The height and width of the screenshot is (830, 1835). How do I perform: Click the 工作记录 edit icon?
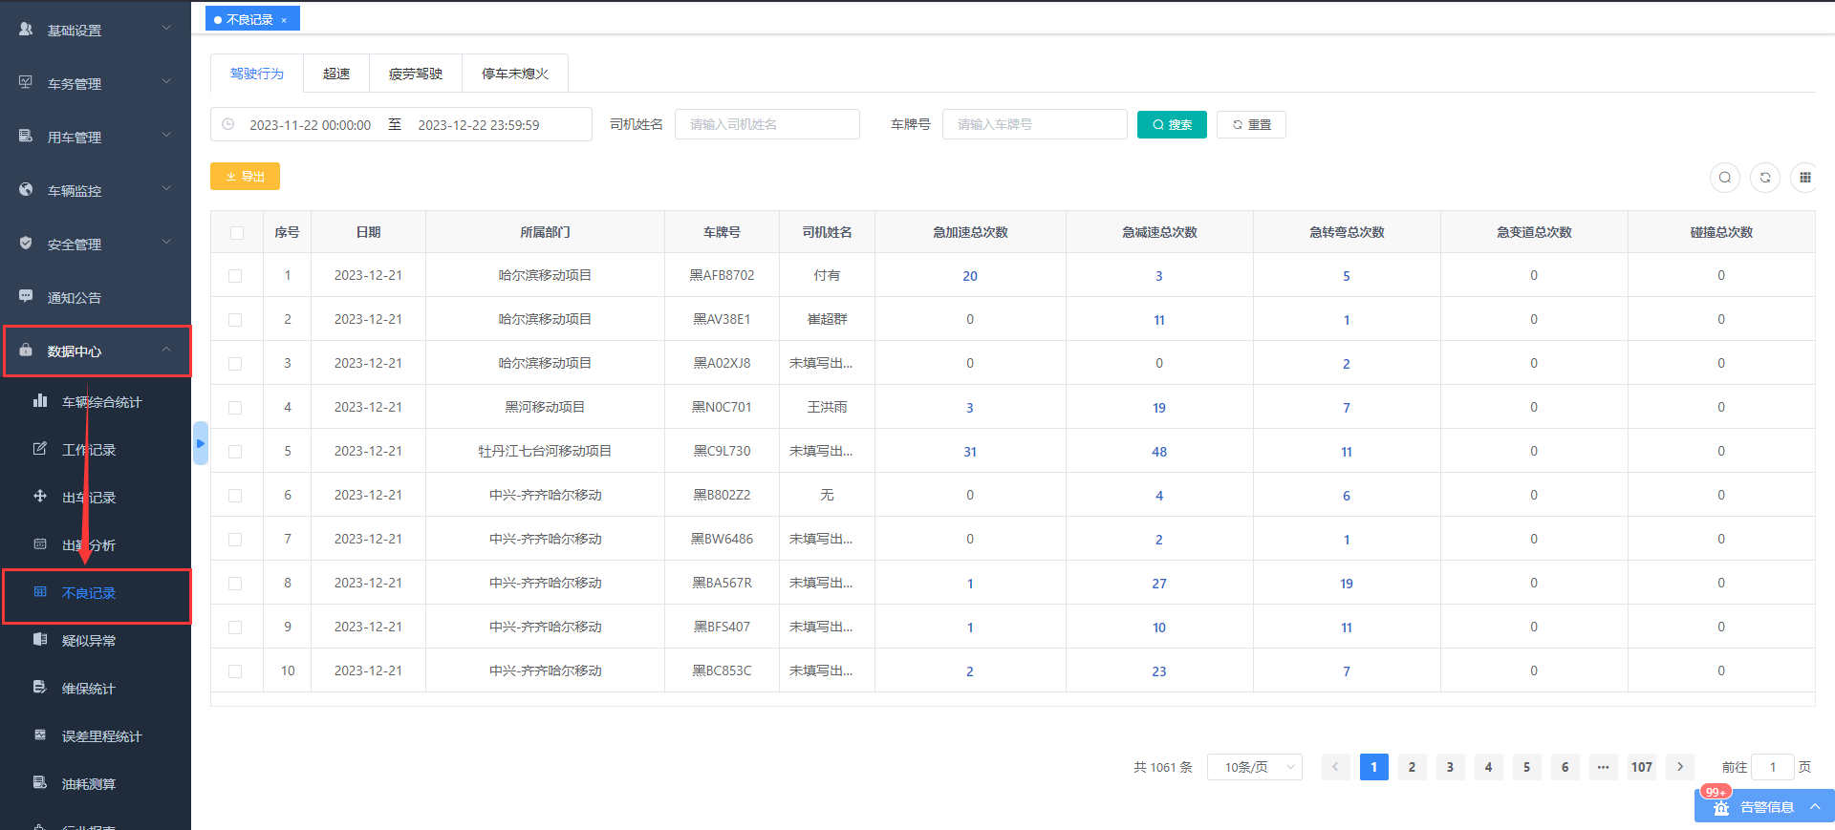coord(40,449)
